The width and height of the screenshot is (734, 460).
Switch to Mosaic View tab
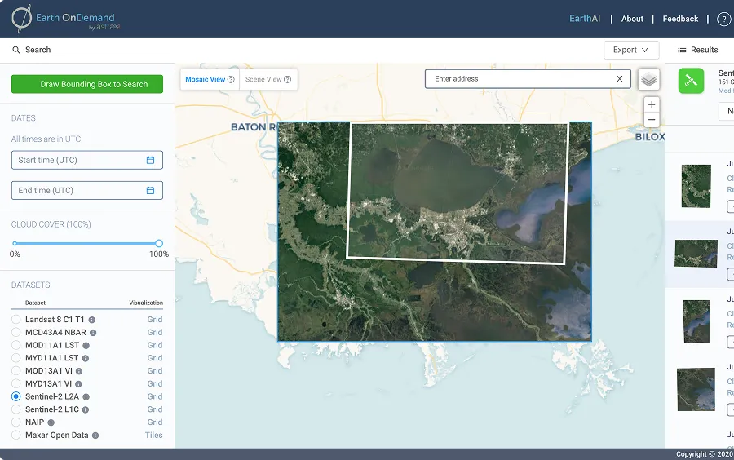pyautogui.click(x=210, y=80)
